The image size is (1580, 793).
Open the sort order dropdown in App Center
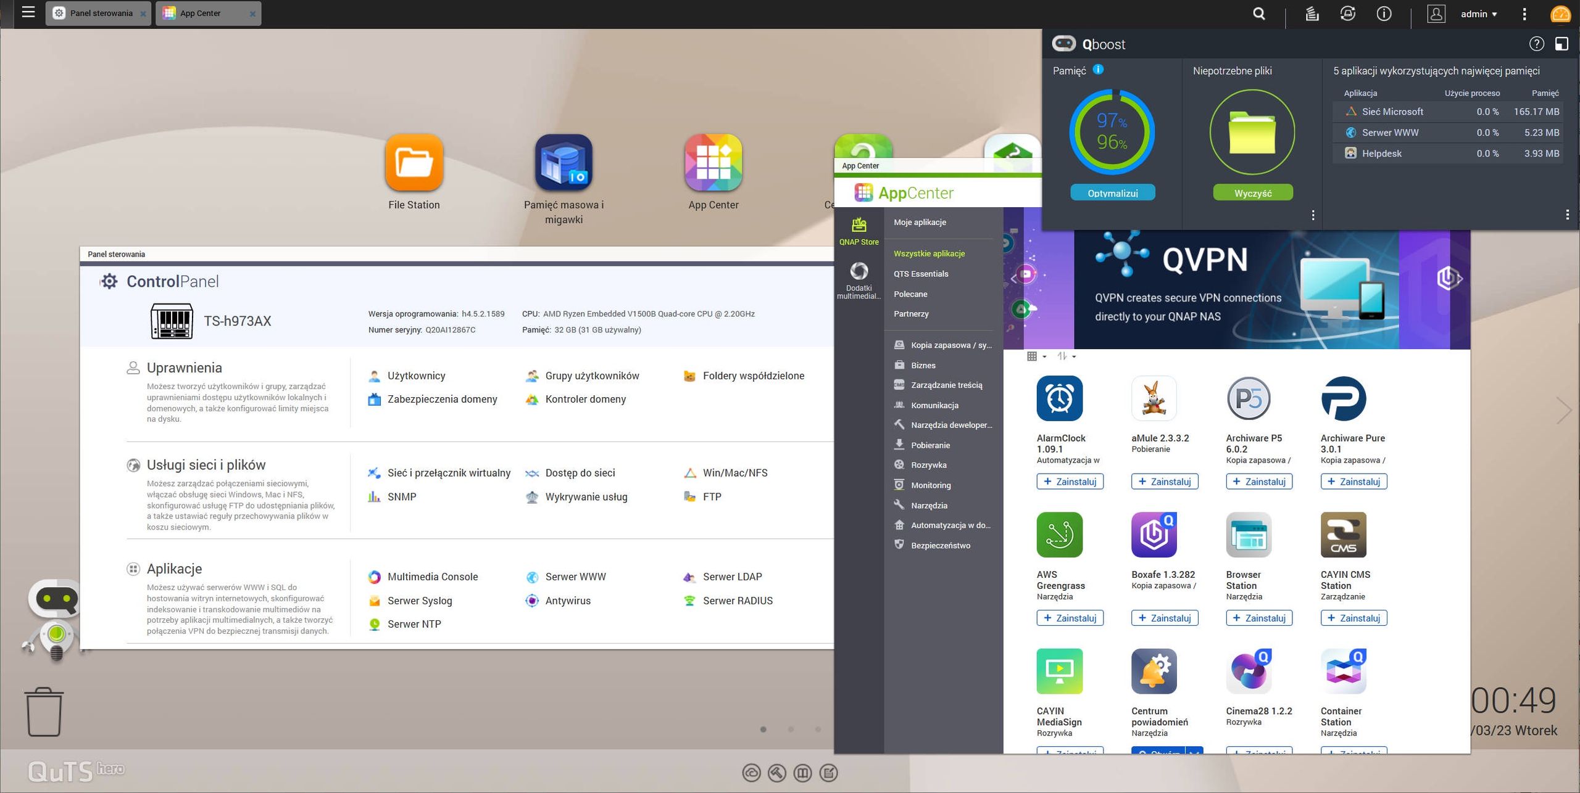pyautogui.click(x=1066, y=356)
